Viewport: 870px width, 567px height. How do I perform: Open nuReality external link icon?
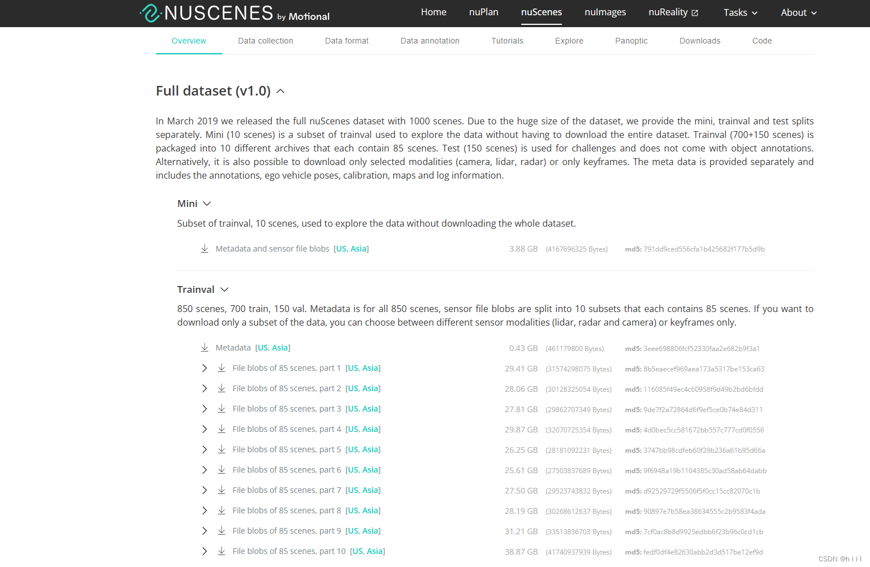pos(695,13)
